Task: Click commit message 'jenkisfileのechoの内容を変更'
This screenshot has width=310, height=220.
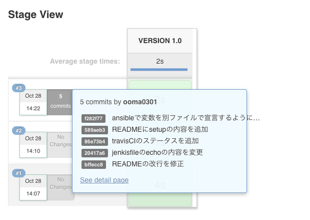Action: coord(157,152)
